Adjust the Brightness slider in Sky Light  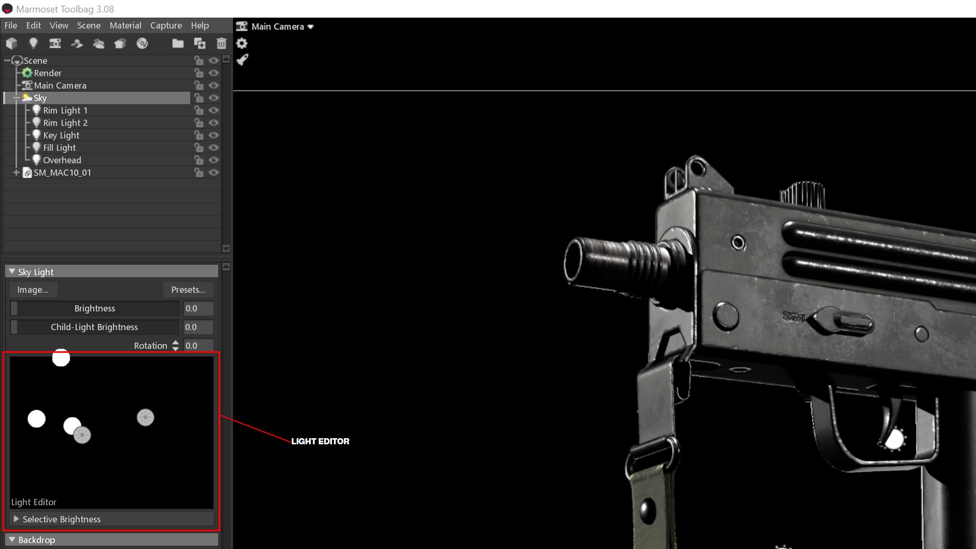94,308
